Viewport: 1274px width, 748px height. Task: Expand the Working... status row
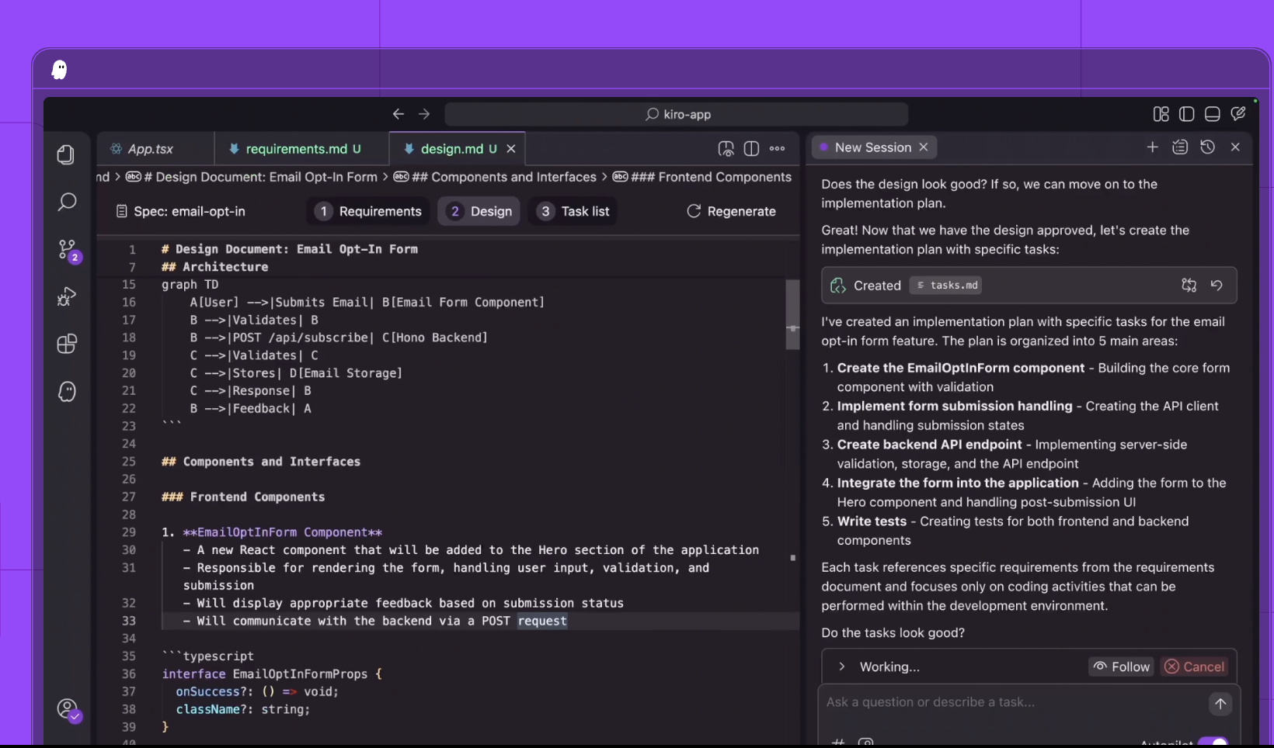(x=841, y=667)
